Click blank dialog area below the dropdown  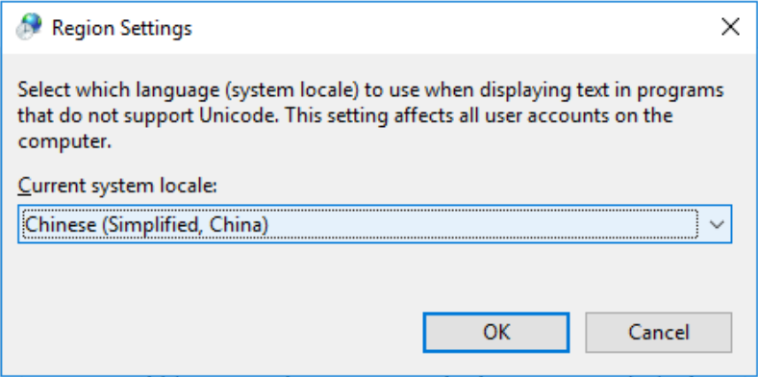pyautogui.click(x=374, y=275)
